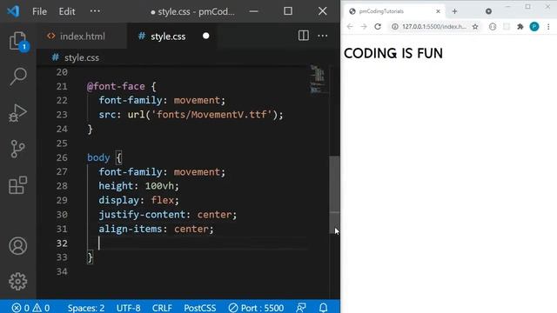This screenshot has height=313, width=557.
Task: Click the VS Code logo icon
Action: point(13,11)
